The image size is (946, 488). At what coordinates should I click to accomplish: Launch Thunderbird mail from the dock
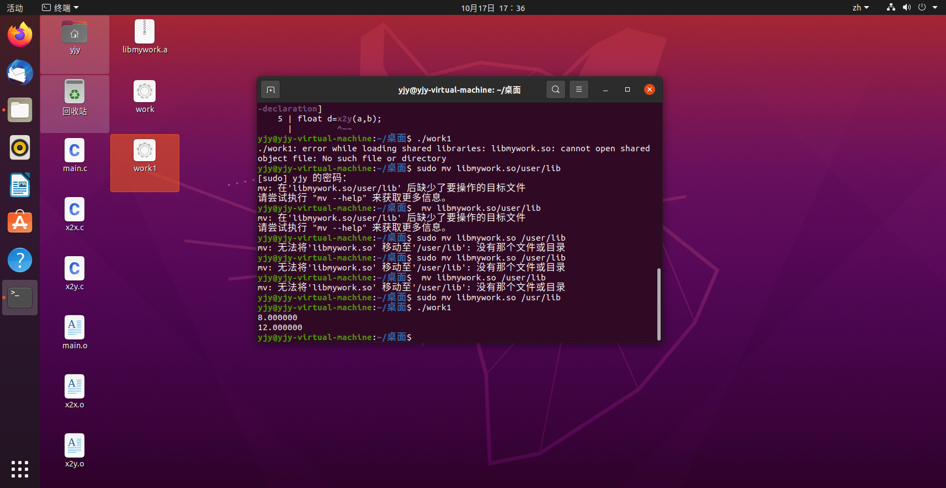point(20,72)
